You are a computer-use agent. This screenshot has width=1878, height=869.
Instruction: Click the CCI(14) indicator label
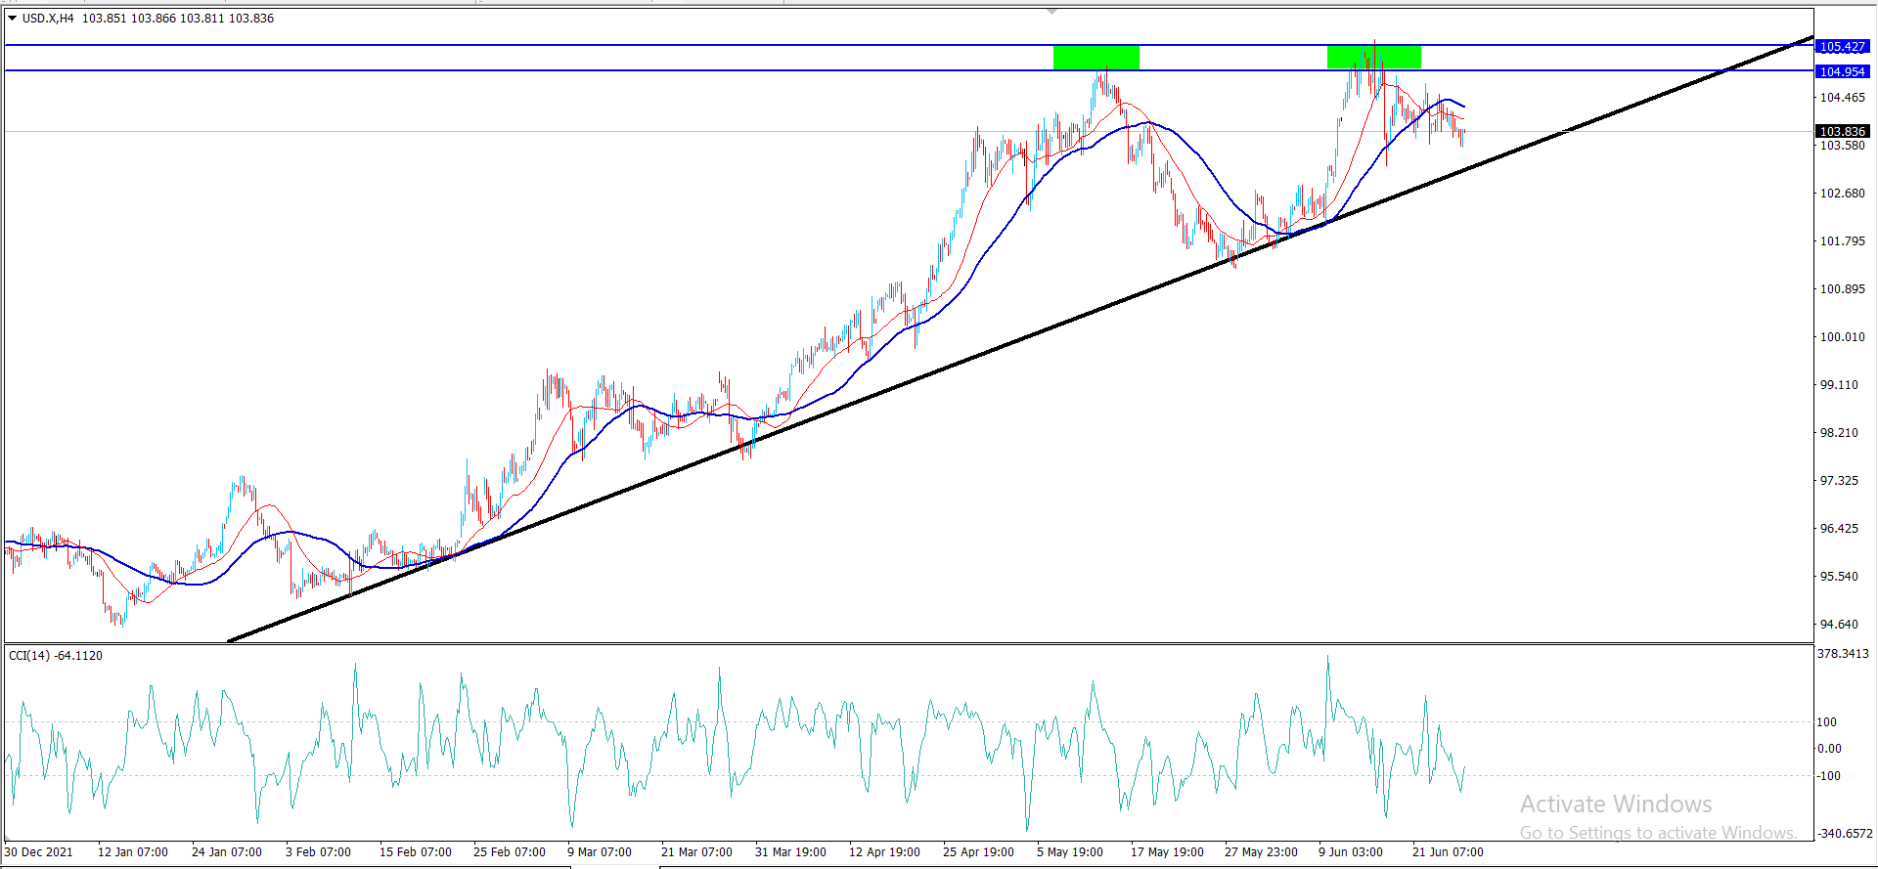point(56,656)
